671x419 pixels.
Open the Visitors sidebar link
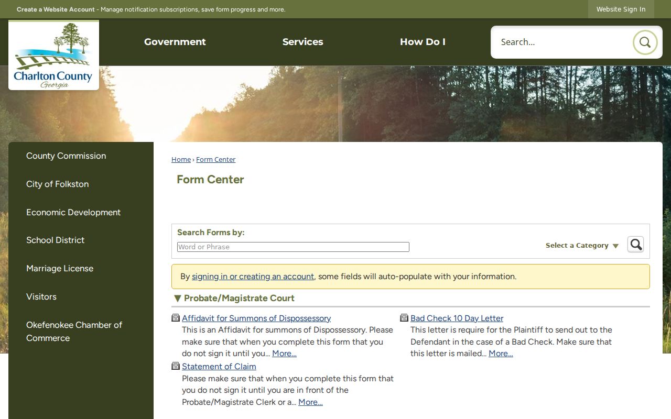[x=41, y=296]
